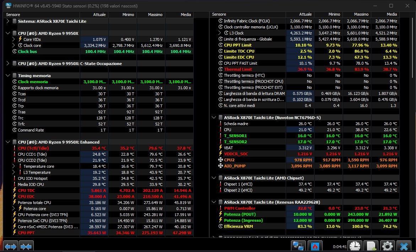The image size is (416, 252).
Task: Click the expand columns arrows button
Action: 11,246
